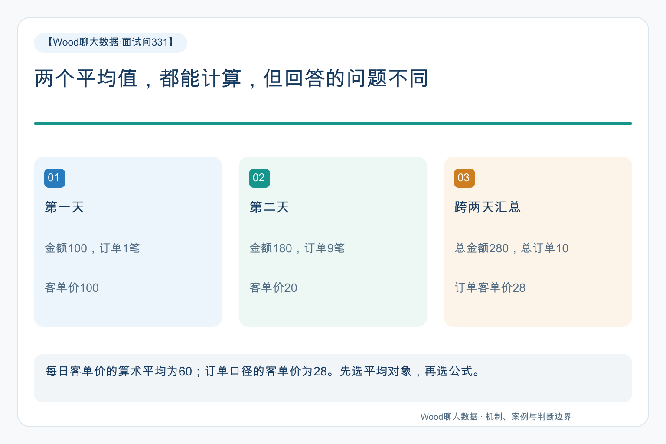Click the orange 03 number badge
The image size is (666, 444).
point(464,178)
